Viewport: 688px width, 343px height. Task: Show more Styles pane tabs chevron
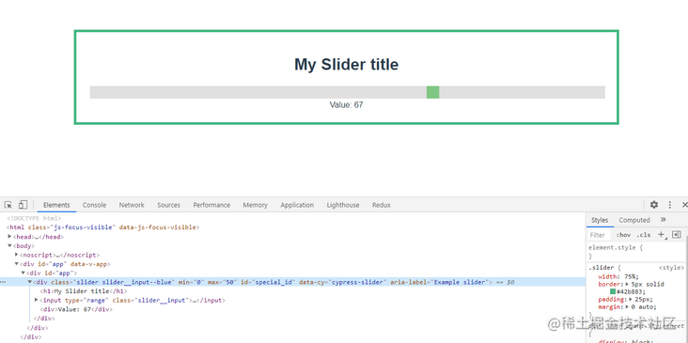[663, 220]
